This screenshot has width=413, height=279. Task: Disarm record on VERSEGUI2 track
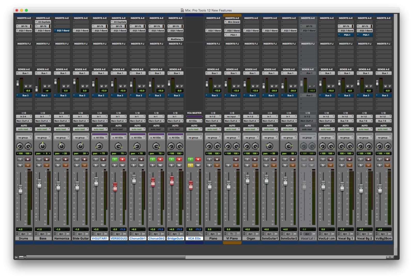coord(123,159)
